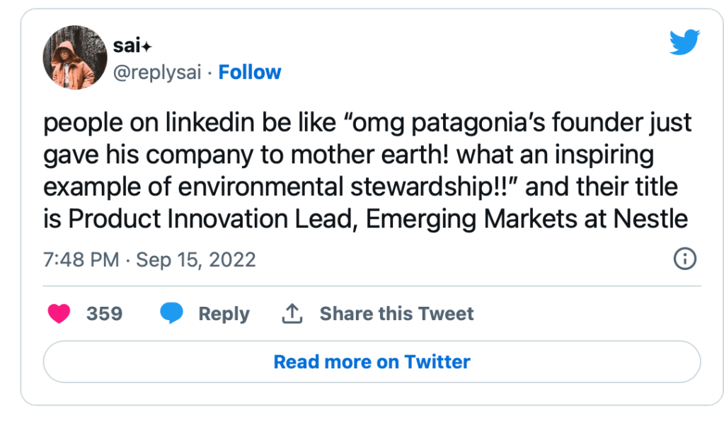Click the "Reply" text label
This screenshot has width=724, height=422.
pos(224,313)
